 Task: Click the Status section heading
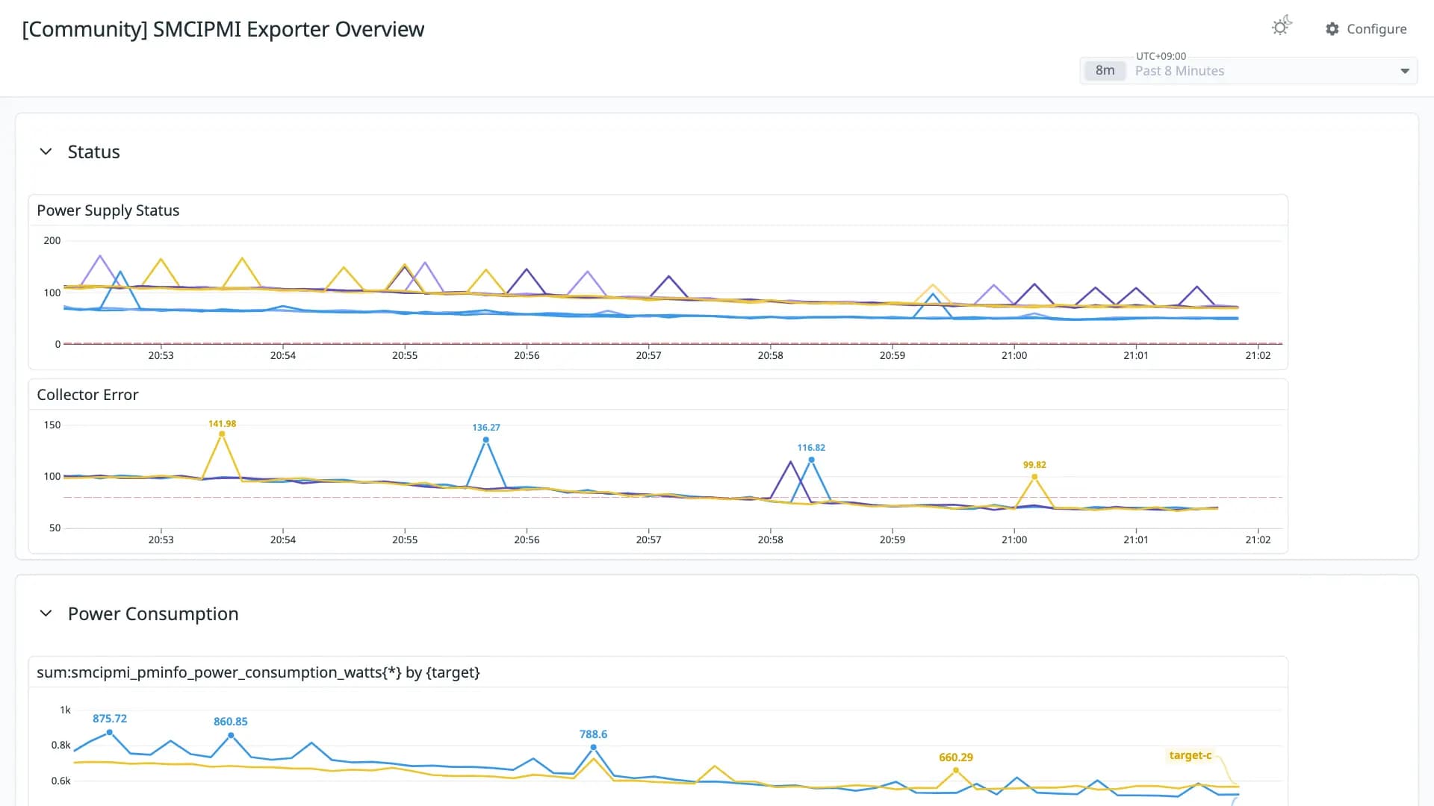click(94, 152)
